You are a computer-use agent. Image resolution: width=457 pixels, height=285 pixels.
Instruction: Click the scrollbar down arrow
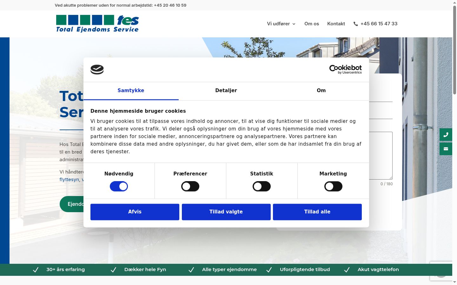point(454,282)
